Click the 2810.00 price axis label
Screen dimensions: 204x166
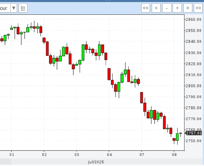coord(194,75)
